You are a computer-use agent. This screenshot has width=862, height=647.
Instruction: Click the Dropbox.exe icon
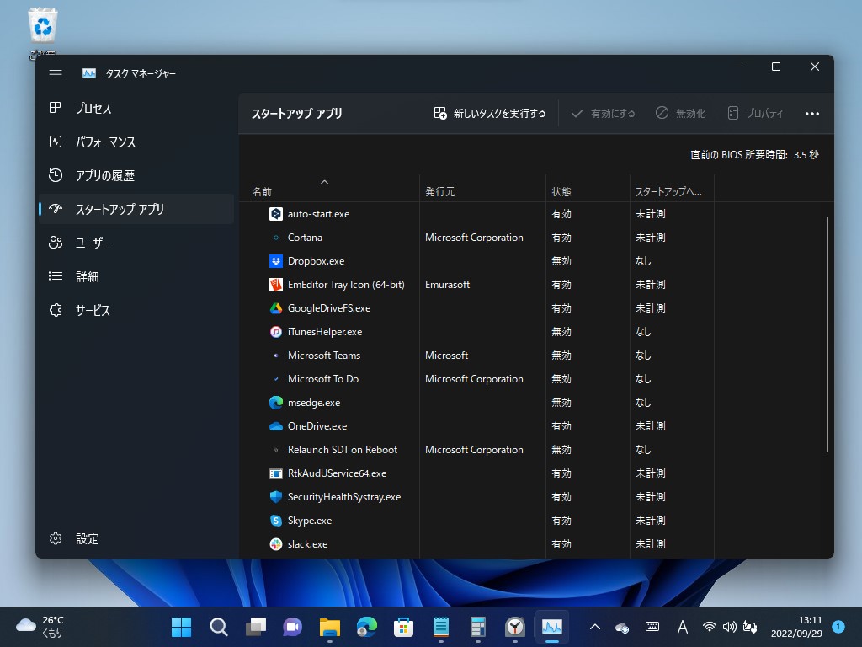click(276, 261)
